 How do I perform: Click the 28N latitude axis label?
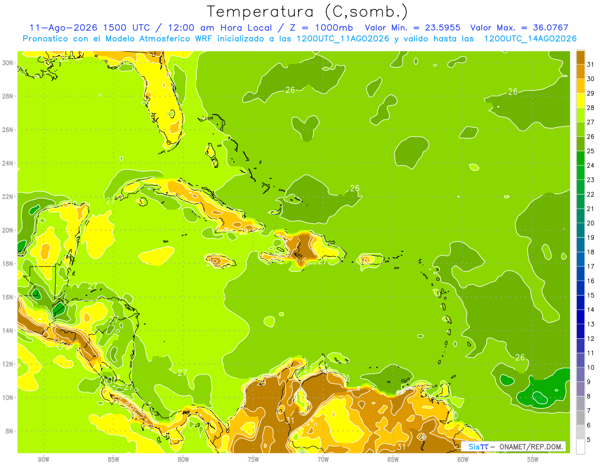(x=9, y=96)
